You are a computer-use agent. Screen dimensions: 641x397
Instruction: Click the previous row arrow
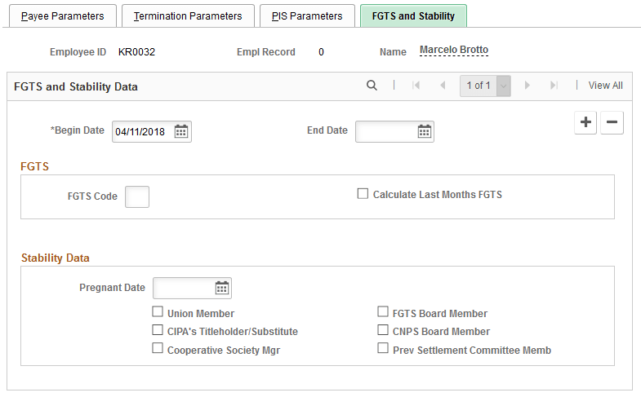click(443, 86)
